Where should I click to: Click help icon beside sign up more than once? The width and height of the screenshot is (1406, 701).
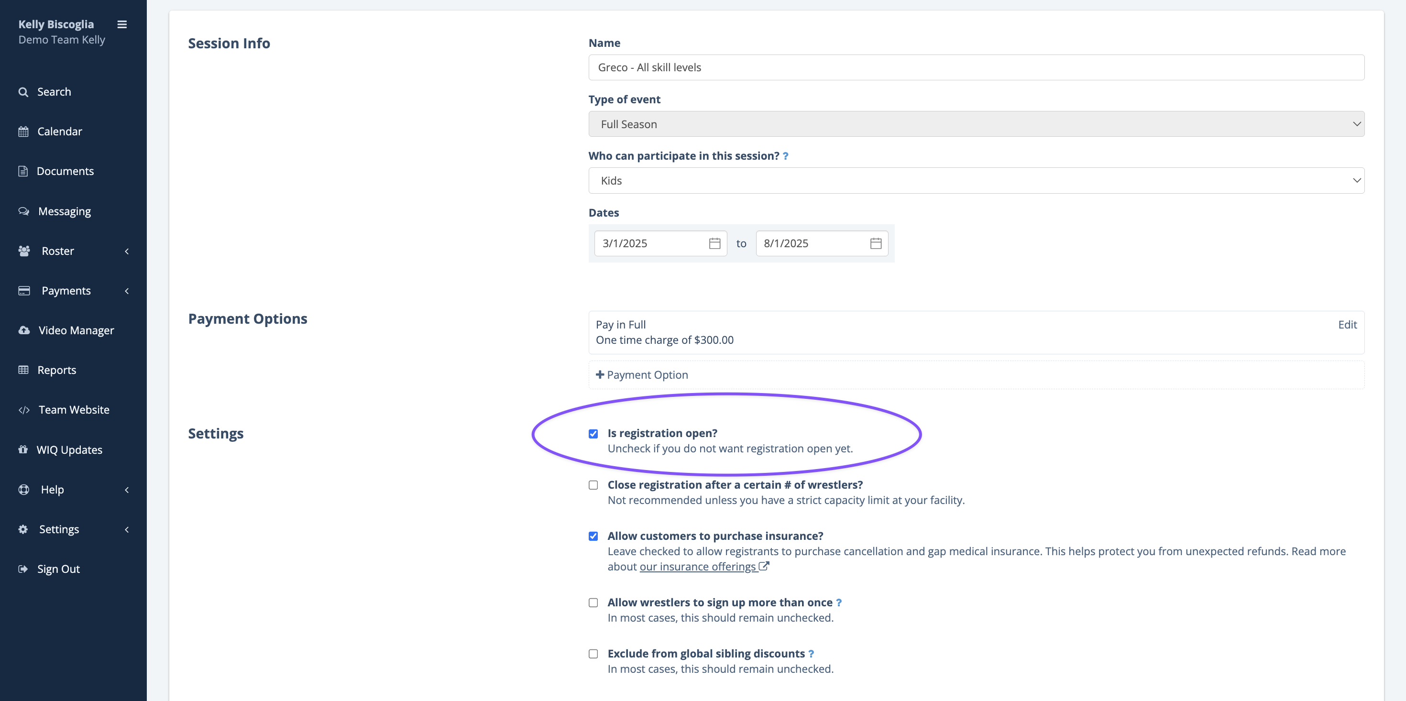coord(839,602)
